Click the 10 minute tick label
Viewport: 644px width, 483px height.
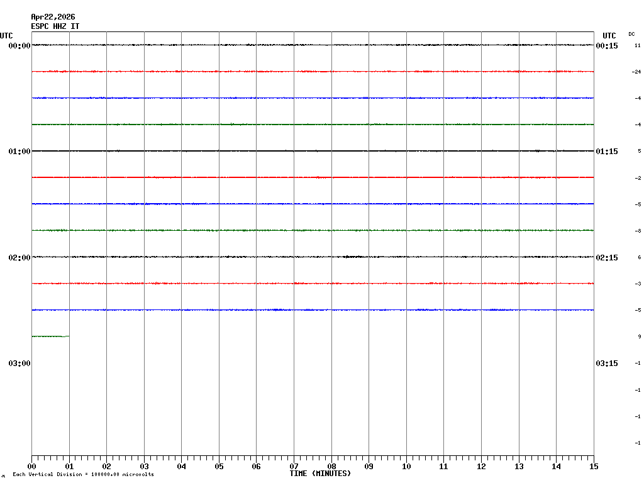tap(406, 467)
